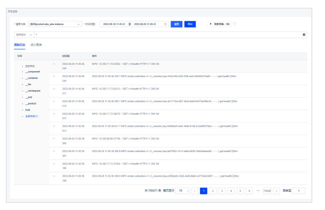Switch to the 统计图表 tab
This screenshot has height=210, width=325.
pyautogui.click(x=36, y=44)
